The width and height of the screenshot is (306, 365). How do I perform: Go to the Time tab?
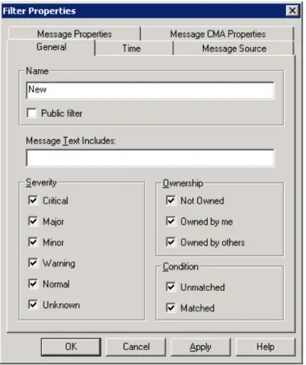tap(131, 49)
